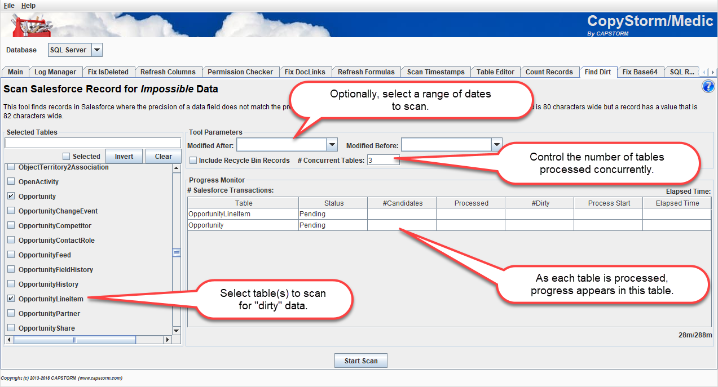Viewport: 718px width, 387px height.
Task: Click into the Modified Before date field
Action: click(x=446, y=145)
